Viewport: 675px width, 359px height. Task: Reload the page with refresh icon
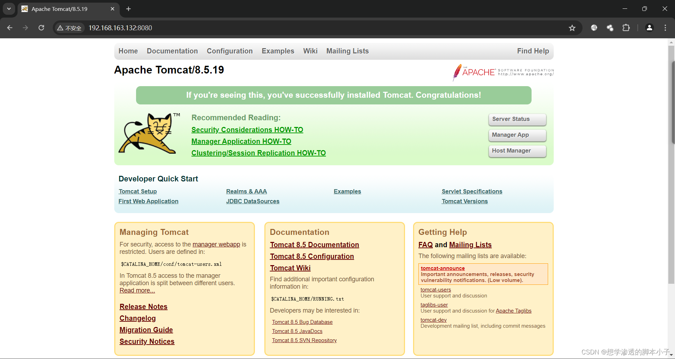pos(41,28)
